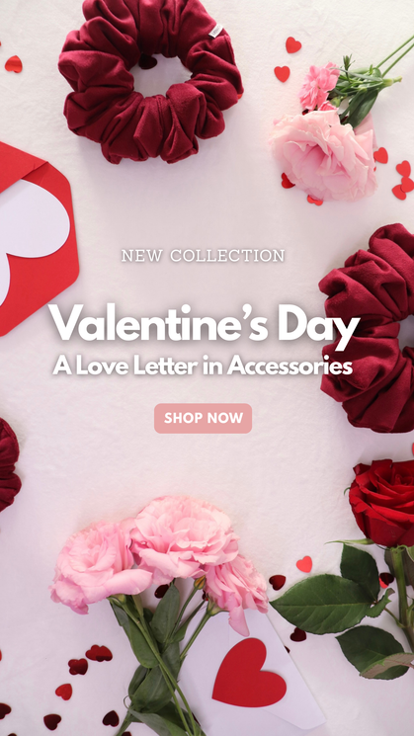414x736 pixels.
Task: Click the red rose bloom on the right
Action: (382, 502)
